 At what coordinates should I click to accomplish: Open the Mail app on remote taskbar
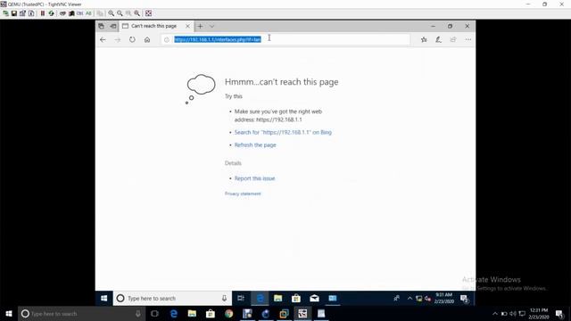[x=314, y=299]
